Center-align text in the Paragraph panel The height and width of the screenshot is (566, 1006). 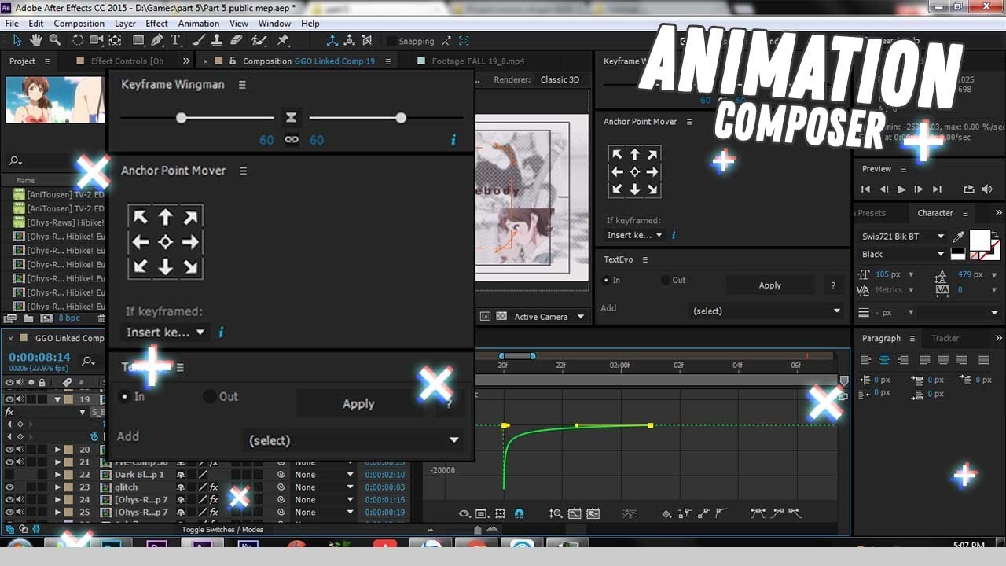click(x=884, y=359)
